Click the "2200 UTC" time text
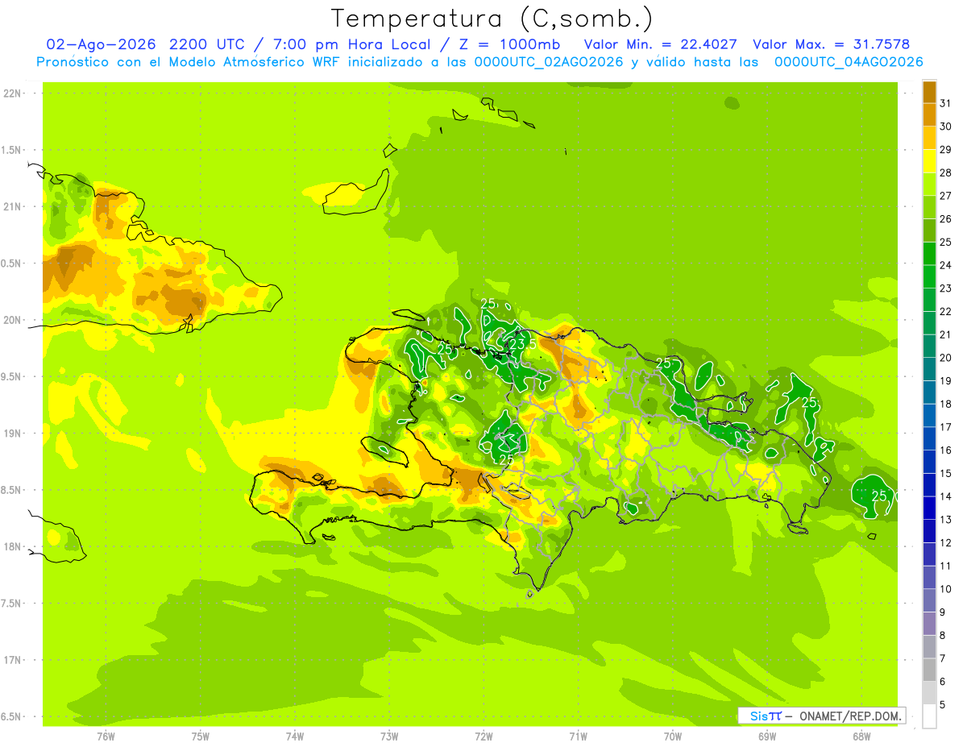This screenshot has height=747, width=967. point(208,44)
